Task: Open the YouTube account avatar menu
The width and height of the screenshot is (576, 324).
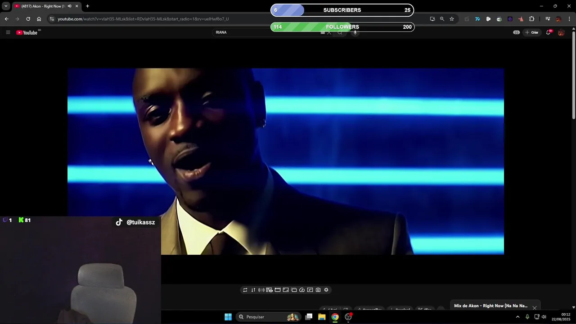Action: [561, 32]
